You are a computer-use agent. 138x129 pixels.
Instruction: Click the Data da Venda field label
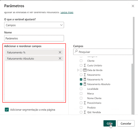[95, 70]
